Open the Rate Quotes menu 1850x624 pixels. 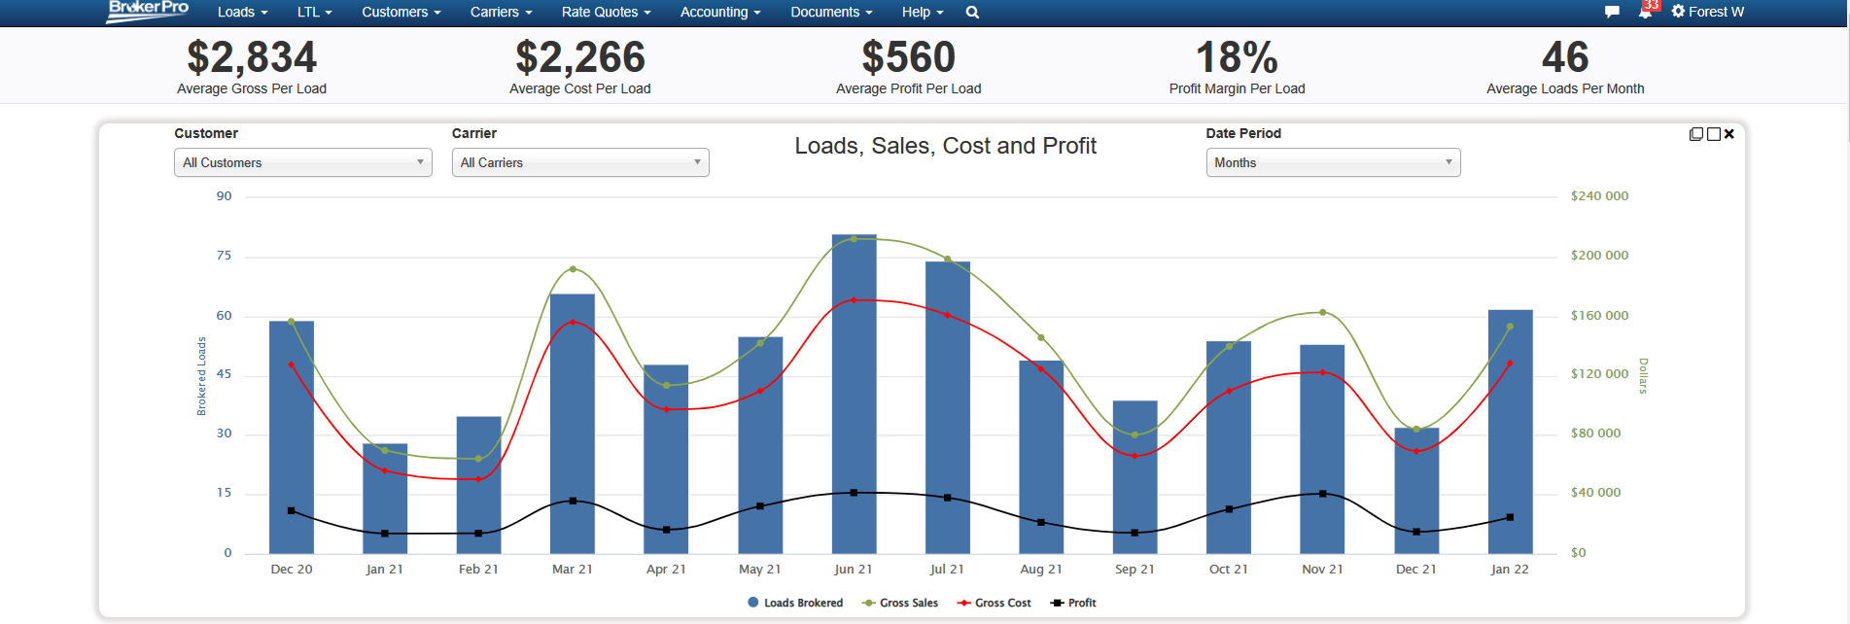point(606,13)
